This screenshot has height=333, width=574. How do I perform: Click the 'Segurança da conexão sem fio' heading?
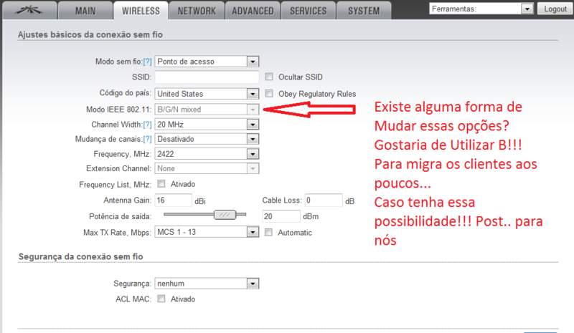click(80, 256)
